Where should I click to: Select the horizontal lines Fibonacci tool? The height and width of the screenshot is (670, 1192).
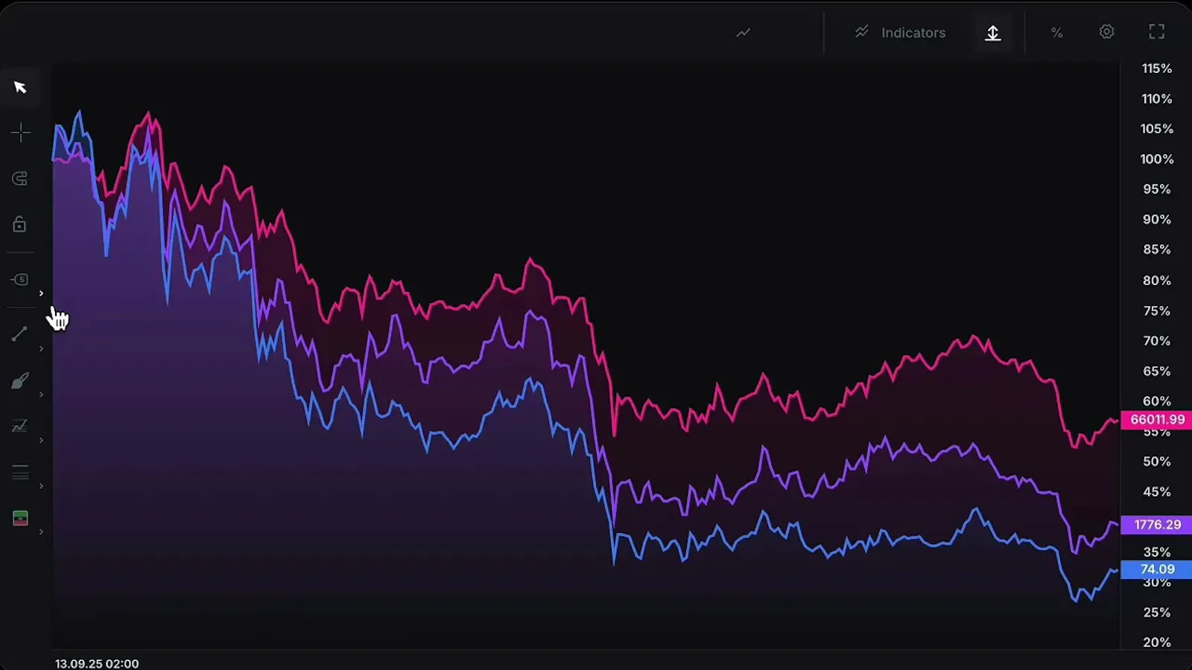(x=20, y=472)
